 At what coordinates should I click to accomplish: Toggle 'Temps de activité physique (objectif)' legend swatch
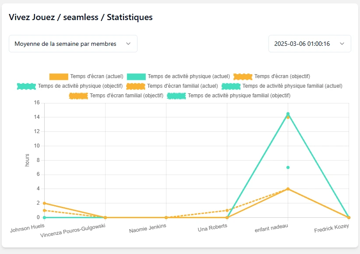tap(26, 86)
